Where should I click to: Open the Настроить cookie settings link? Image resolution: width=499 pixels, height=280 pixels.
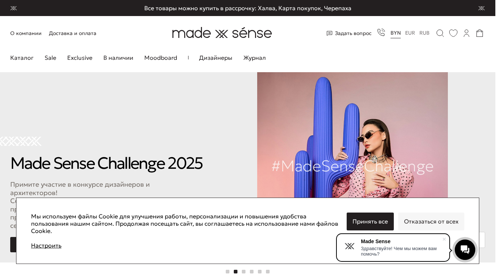46,246
